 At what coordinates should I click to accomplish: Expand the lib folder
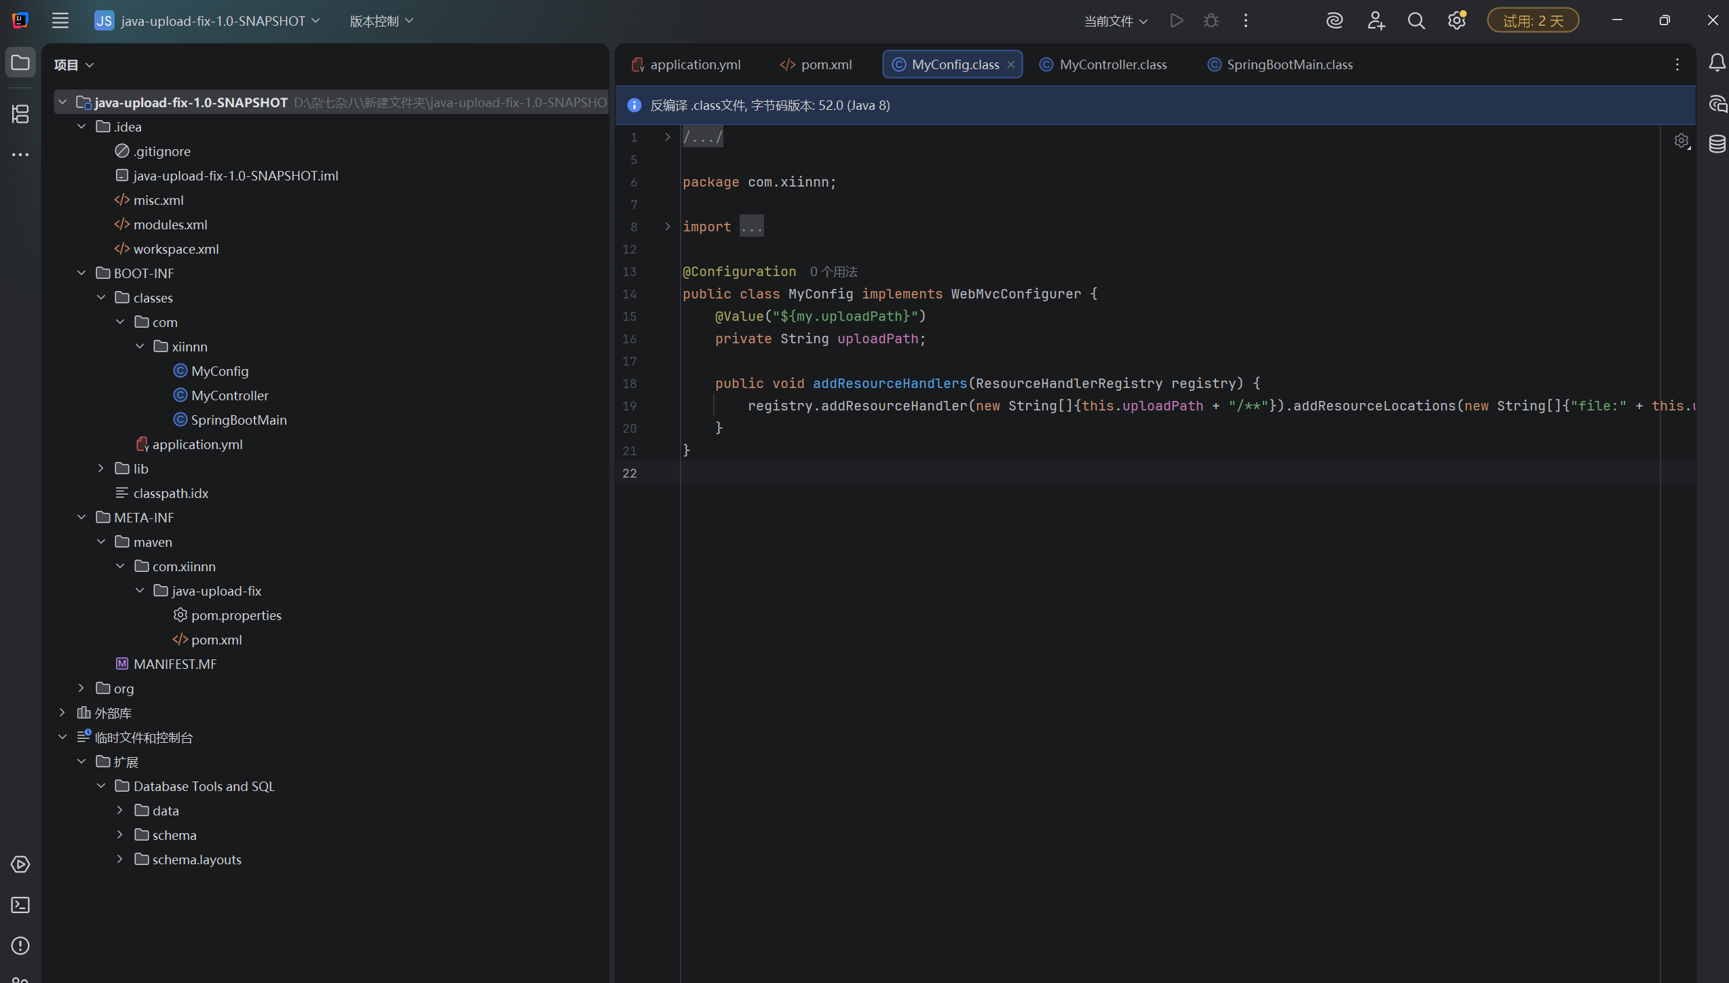101,468
